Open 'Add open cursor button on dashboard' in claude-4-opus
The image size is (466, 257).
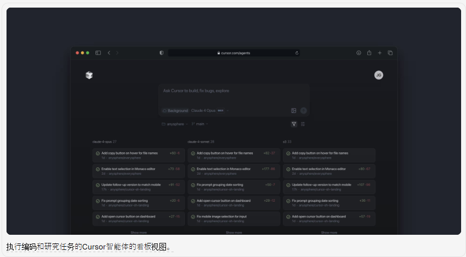(x=138, y=219)
